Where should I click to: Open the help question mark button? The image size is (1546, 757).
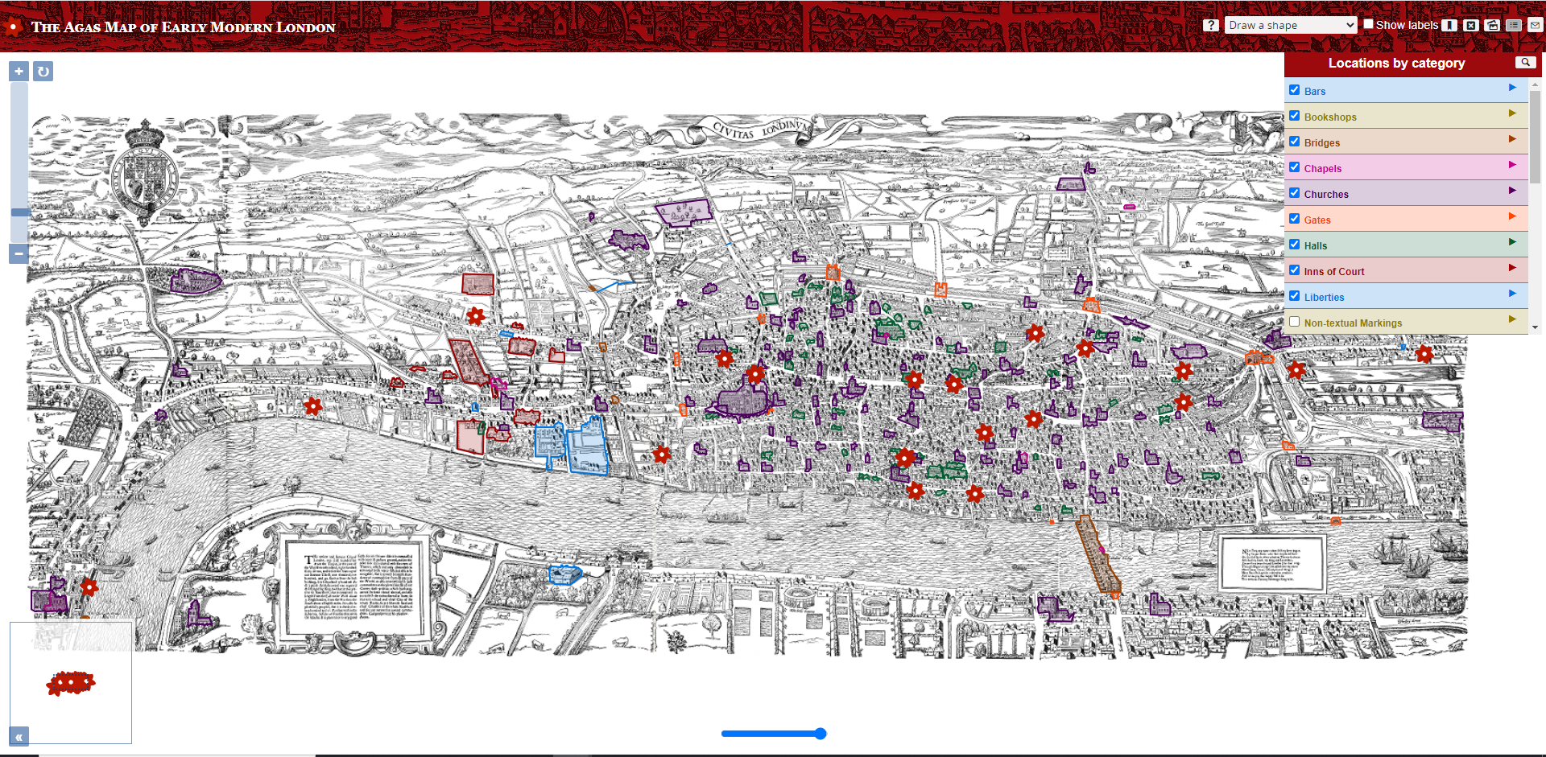(1211, 25)
